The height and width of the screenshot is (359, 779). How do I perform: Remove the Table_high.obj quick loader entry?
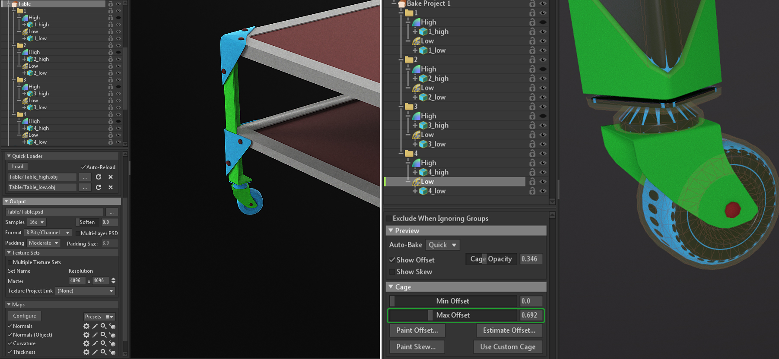[x=111, y=177]
